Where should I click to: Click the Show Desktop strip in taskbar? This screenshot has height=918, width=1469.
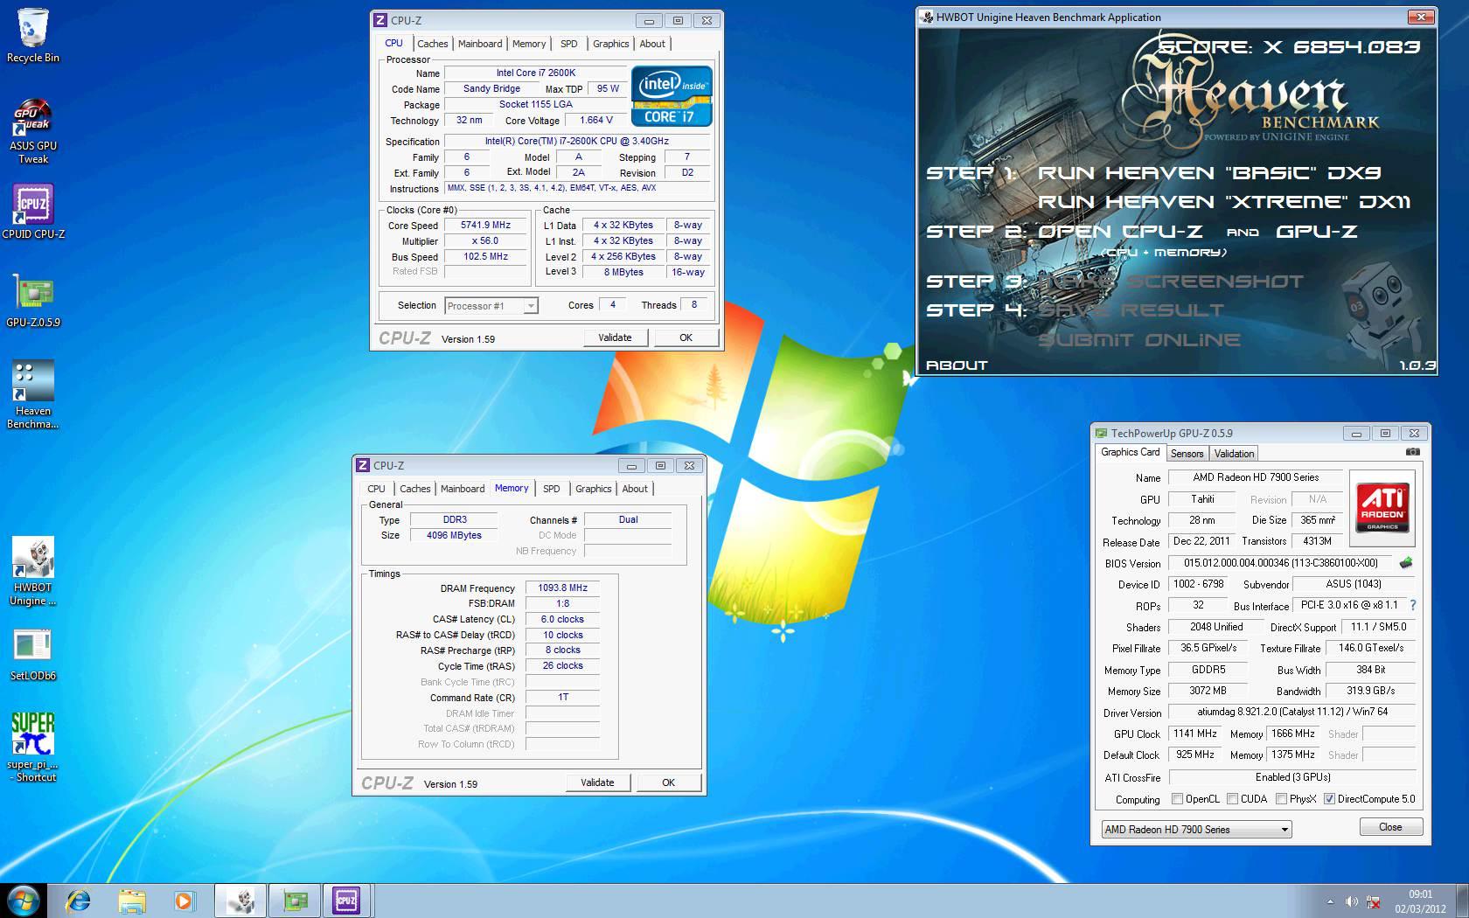point(1462,901)
